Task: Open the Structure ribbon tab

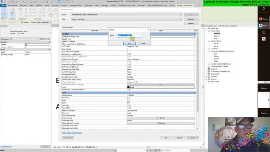Action: click(23, 5)
